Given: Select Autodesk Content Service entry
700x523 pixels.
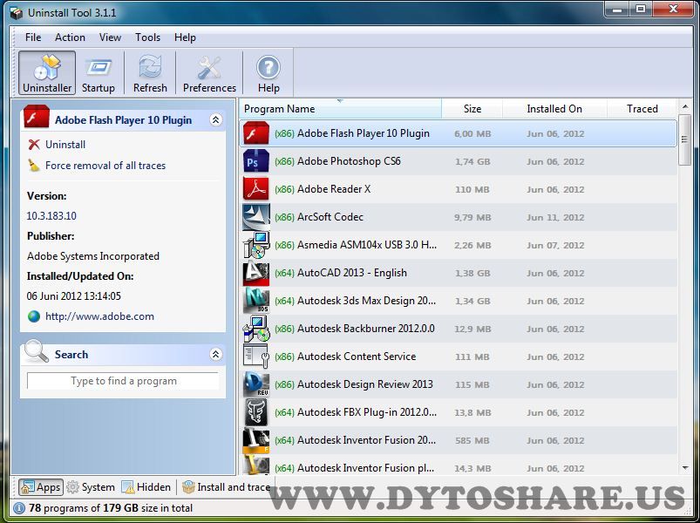Looking at the screenshot, I should coord(357,357).
